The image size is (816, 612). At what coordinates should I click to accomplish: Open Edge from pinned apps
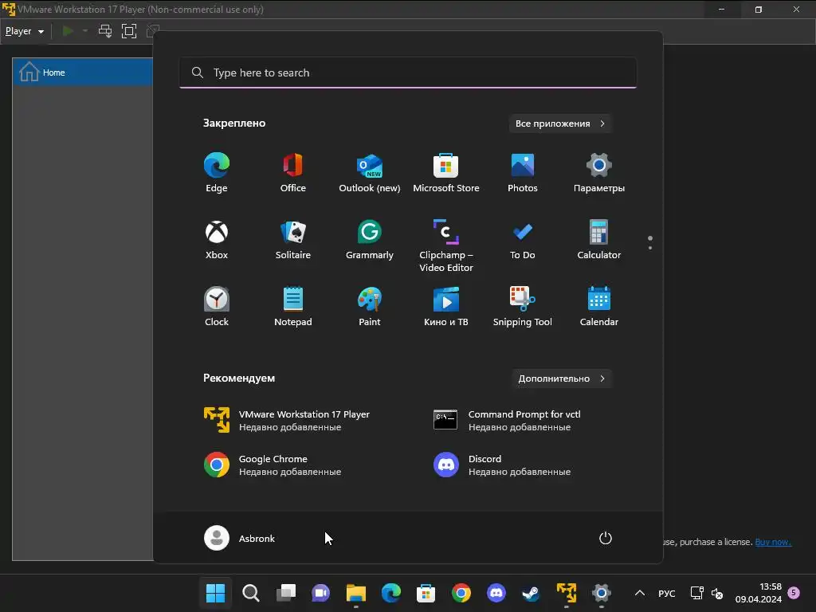(x=217, y=173)
